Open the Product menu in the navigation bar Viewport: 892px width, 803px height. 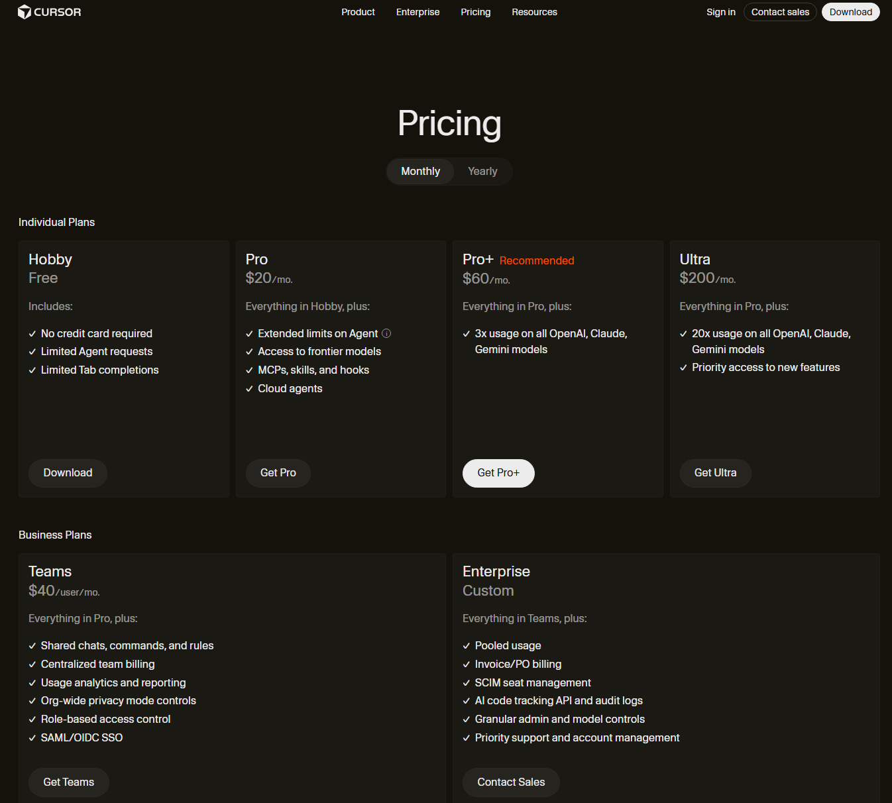[358, 12]
